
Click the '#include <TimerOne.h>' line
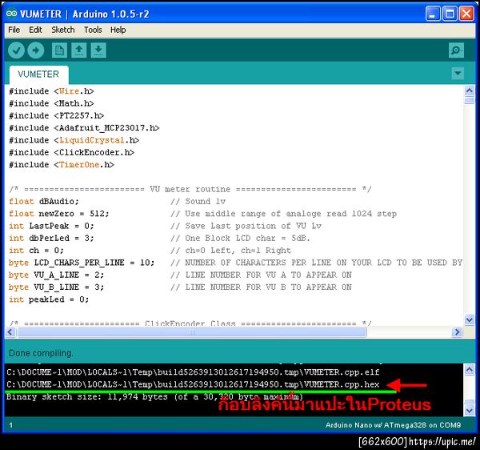[62, 165]
